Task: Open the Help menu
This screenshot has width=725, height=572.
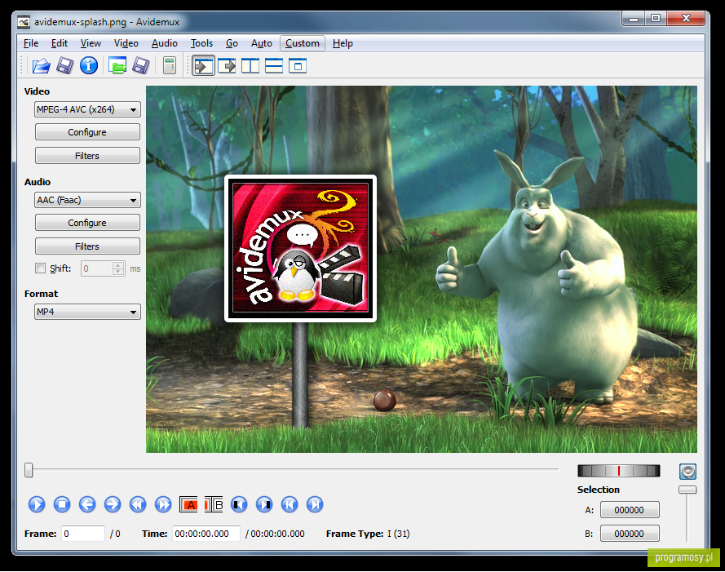Action: coord(343,43)
